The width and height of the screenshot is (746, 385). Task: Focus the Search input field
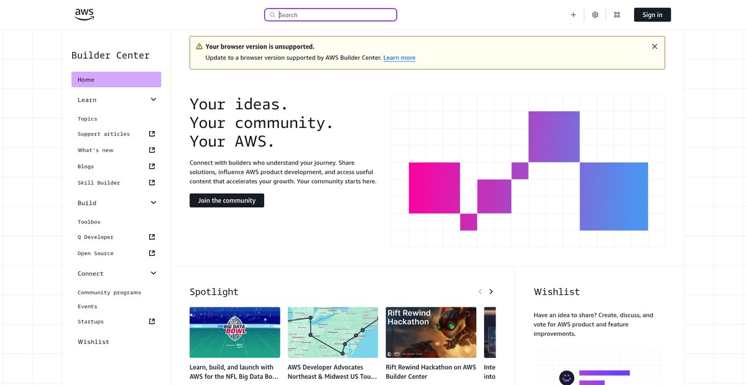coord(331,15)
